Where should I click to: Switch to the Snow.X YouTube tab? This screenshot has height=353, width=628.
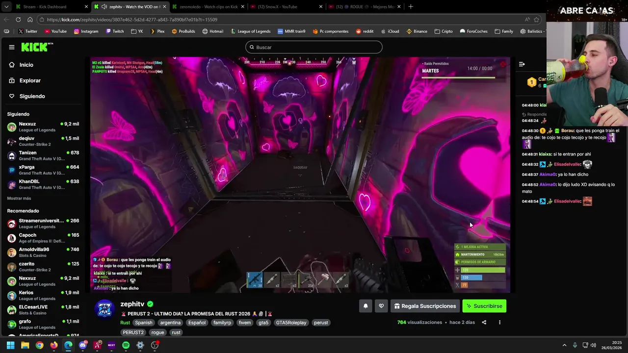286,7
